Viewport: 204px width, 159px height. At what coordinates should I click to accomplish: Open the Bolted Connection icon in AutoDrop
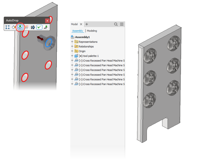[x=33, y=27]
